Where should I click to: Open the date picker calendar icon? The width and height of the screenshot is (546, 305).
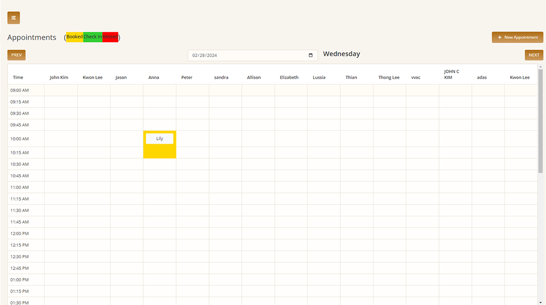pos(310,55)
